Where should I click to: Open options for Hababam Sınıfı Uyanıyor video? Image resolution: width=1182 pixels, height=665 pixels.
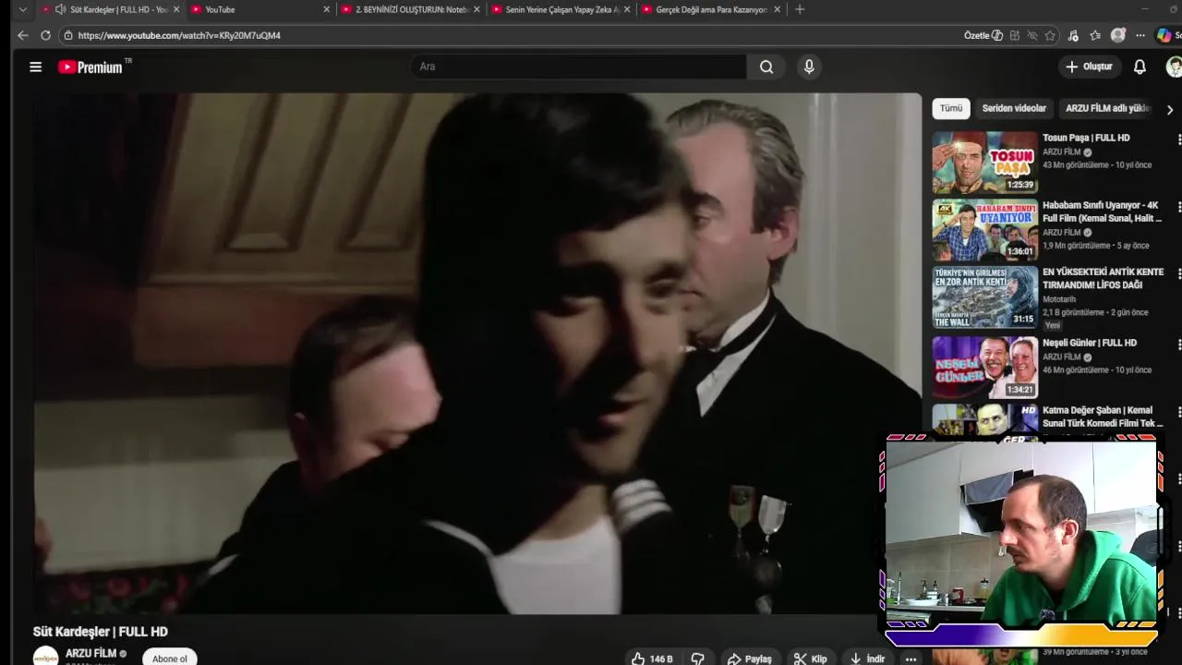pyautogui.click(x=1178, y=207)
